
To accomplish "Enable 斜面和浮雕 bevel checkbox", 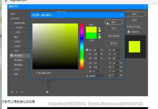I will click(12, 23).
